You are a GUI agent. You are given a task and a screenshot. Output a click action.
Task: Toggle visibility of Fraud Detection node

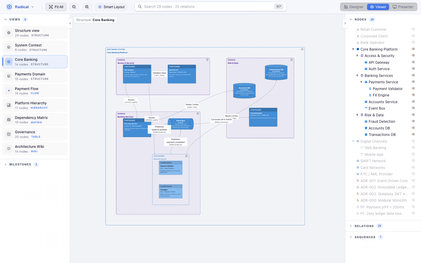coord(413,121)
